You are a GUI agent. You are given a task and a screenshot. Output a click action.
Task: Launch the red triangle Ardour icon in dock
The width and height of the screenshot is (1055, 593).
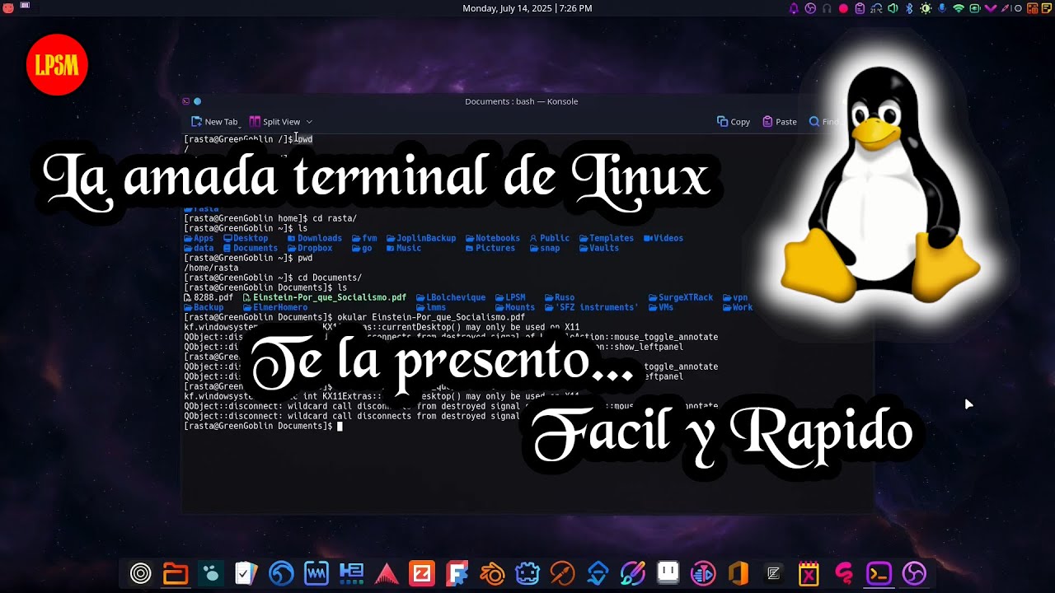(387, 573)
